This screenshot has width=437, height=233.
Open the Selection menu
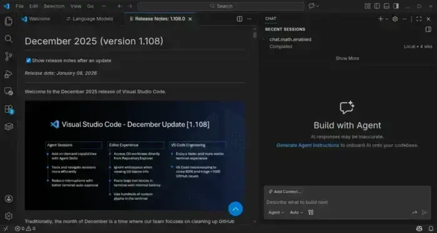pos(54,6)
